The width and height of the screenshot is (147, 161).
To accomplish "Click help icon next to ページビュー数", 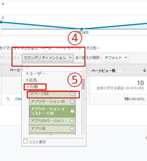I will click(x=119, y=71).
